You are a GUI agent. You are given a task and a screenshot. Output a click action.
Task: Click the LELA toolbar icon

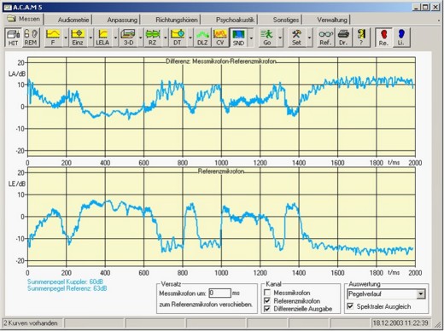point(102,38)
